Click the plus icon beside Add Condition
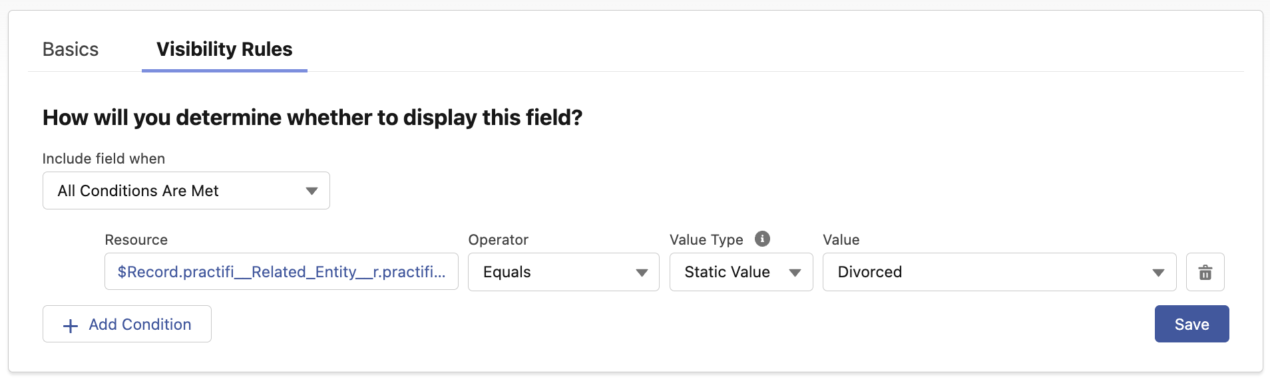This screenshot has width=1270, height=383. [x=70, y=325]
